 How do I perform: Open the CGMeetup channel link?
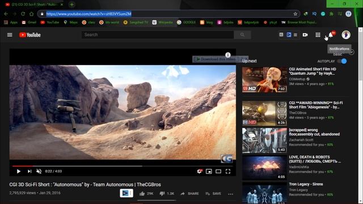pyautogui.click(x=297, y=79)
